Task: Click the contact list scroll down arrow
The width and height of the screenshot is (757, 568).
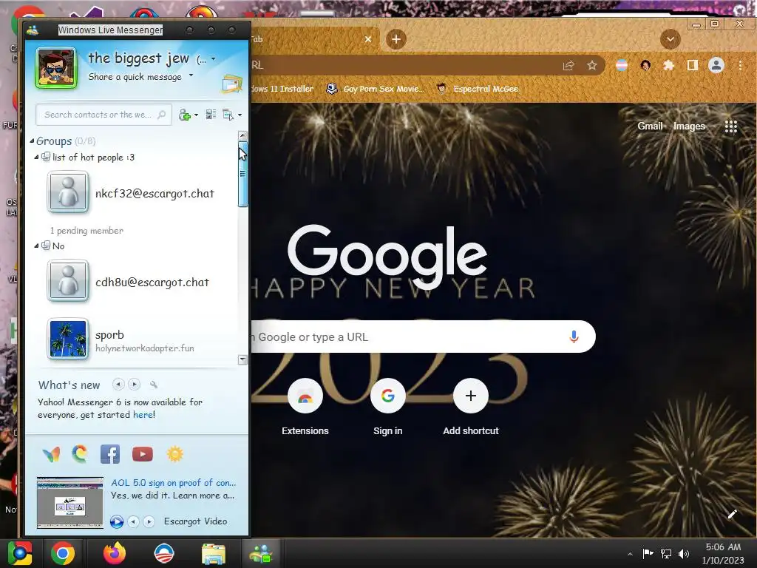Action: coord(242,360)
